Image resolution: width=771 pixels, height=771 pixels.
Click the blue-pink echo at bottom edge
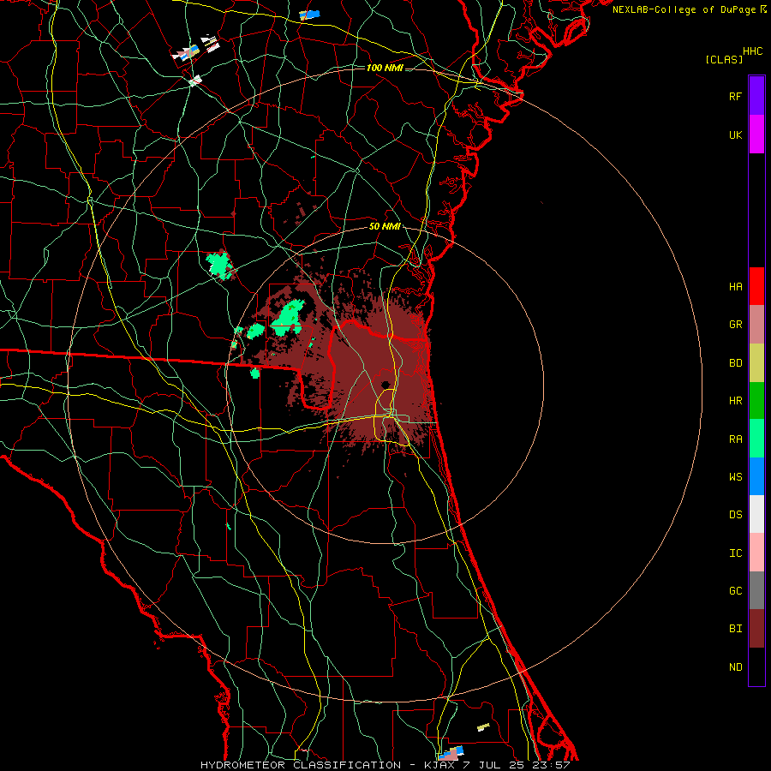pos(451,753)
